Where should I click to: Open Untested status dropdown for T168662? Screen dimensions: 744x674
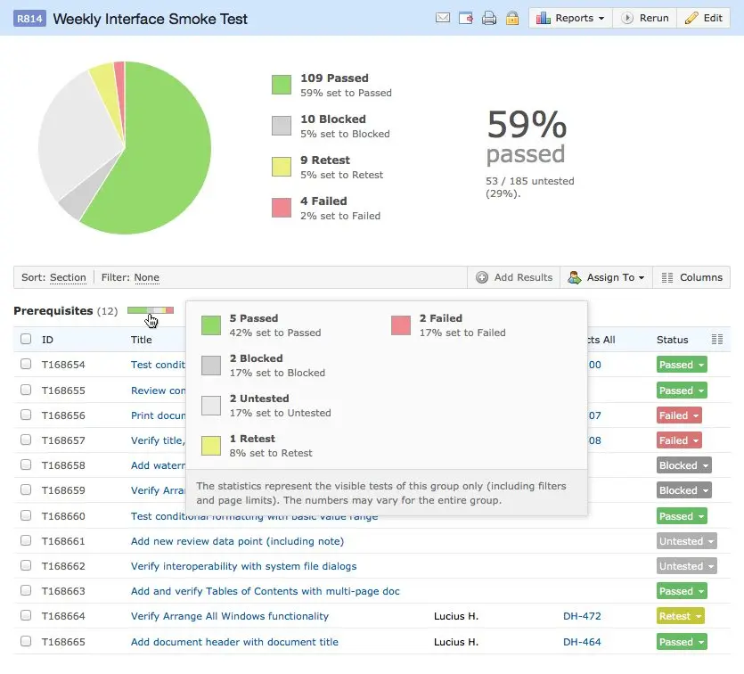tap(687, 566)
